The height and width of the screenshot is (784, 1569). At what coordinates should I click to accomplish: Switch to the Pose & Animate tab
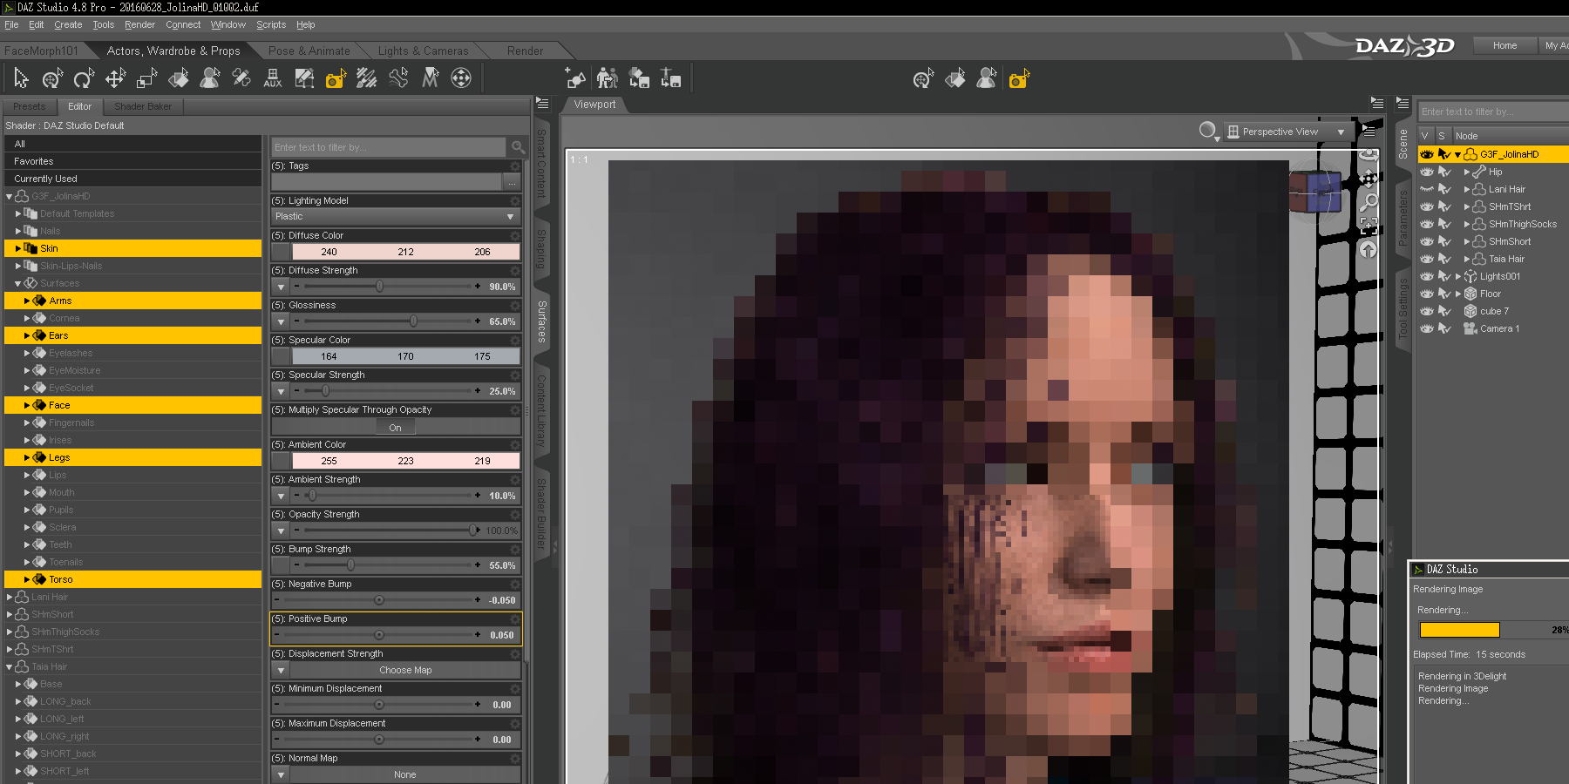point(309,51)
